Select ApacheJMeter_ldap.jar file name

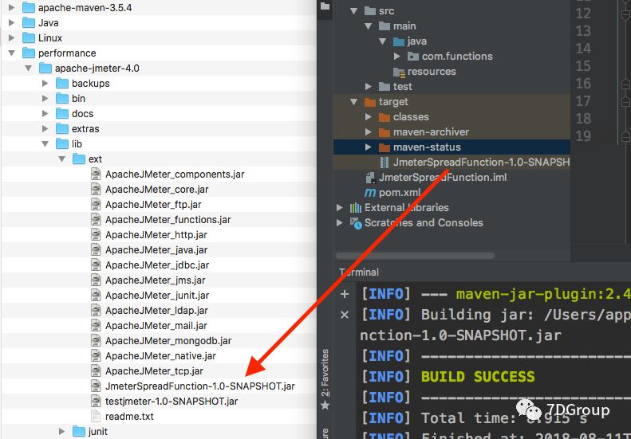click(157, 311)
